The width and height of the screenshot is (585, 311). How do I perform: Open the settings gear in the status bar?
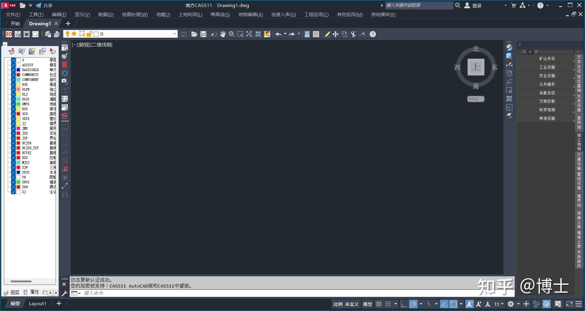pyautogui.click(x=511, y=304)
